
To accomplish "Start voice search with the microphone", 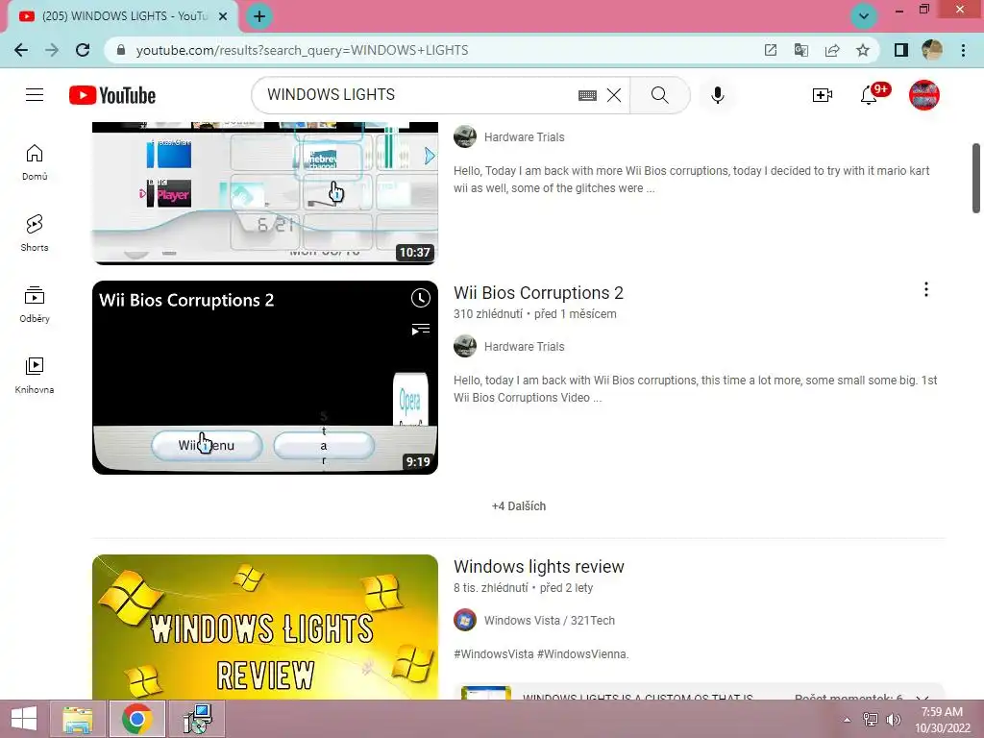I will (x=718, y=95).
